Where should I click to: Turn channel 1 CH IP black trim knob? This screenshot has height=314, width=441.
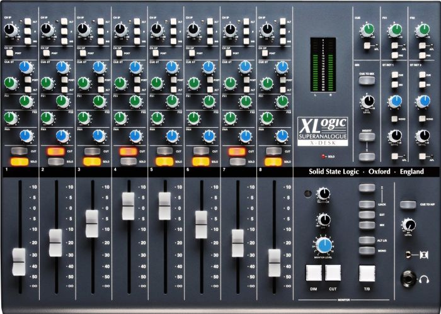pos(11,30)
